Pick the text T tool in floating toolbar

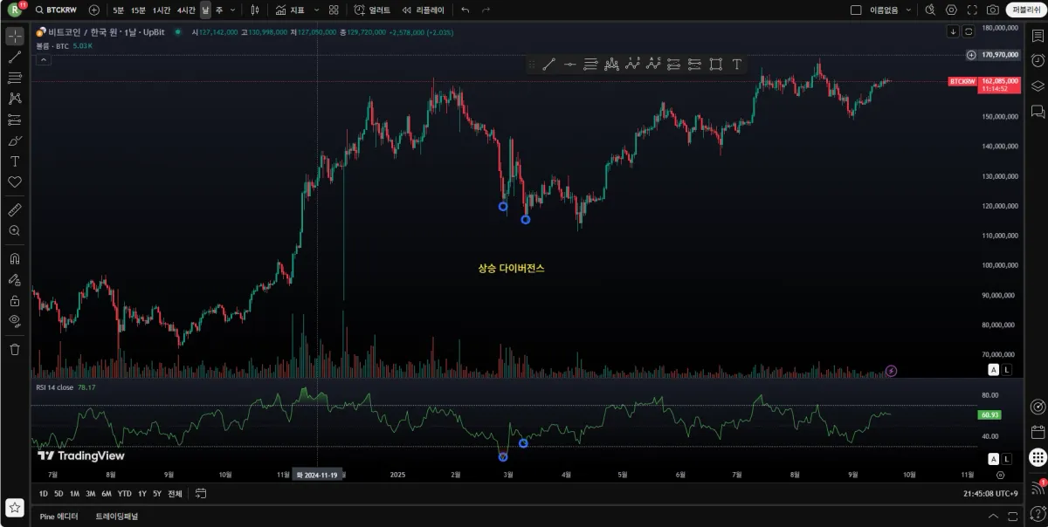(737, 64)
